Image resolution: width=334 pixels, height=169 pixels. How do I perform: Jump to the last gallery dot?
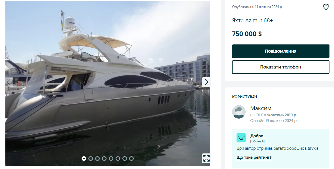[131, 158]
